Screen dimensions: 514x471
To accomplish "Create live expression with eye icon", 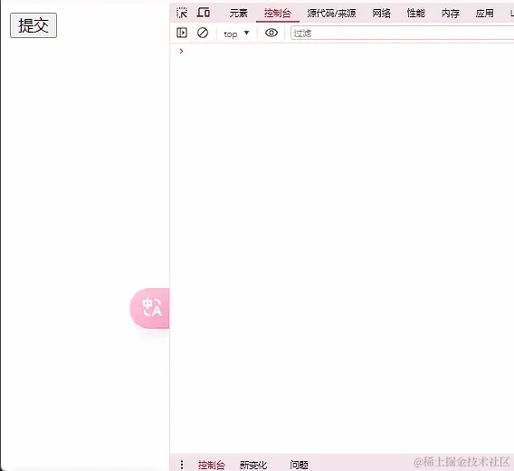I will pyautogui.click(x=271, y=33).
